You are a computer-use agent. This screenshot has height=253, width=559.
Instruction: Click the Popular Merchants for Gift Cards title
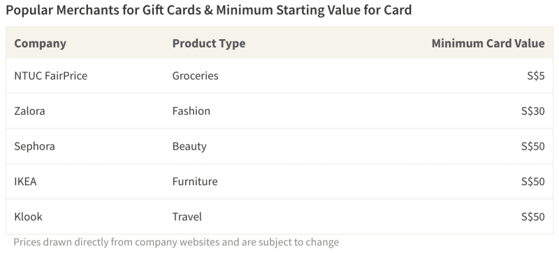(x=209, y=10)
